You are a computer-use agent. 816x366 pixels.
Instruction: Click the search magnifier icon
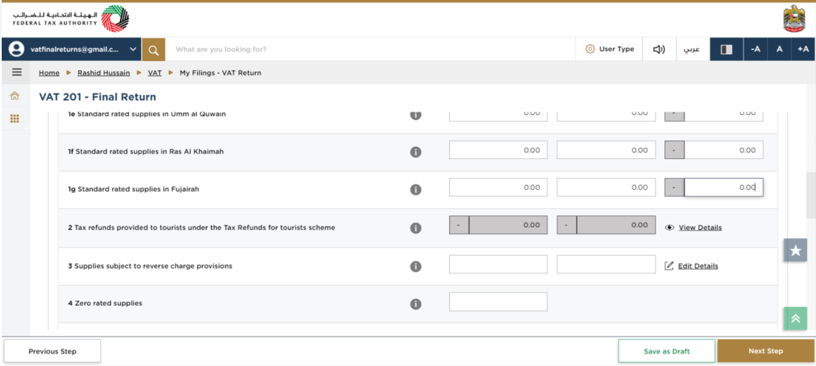pyautogui.click(x=153, y=50)
